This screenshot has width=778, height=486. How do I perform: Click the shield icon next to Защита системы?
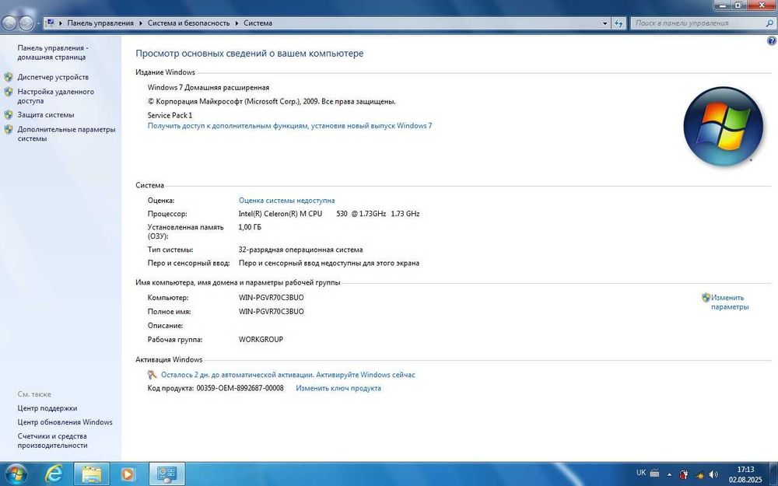tap(9, 114)
